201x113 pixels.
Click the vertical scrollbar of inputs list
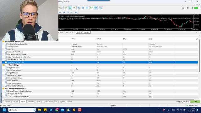pos(199,56)
